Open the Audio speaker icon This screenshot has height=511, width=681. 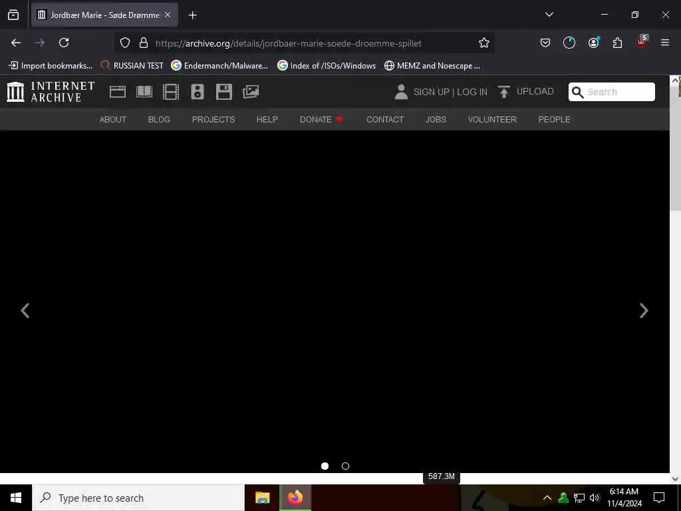(197, 92)
